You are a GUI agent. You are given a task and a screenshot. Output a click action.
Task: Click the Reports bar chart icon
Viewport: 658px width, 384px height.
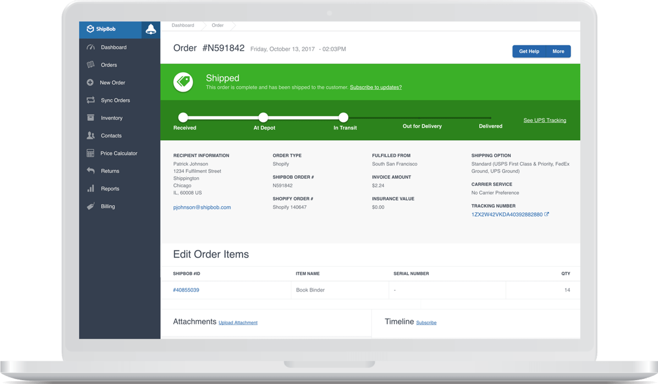[91, 188]
